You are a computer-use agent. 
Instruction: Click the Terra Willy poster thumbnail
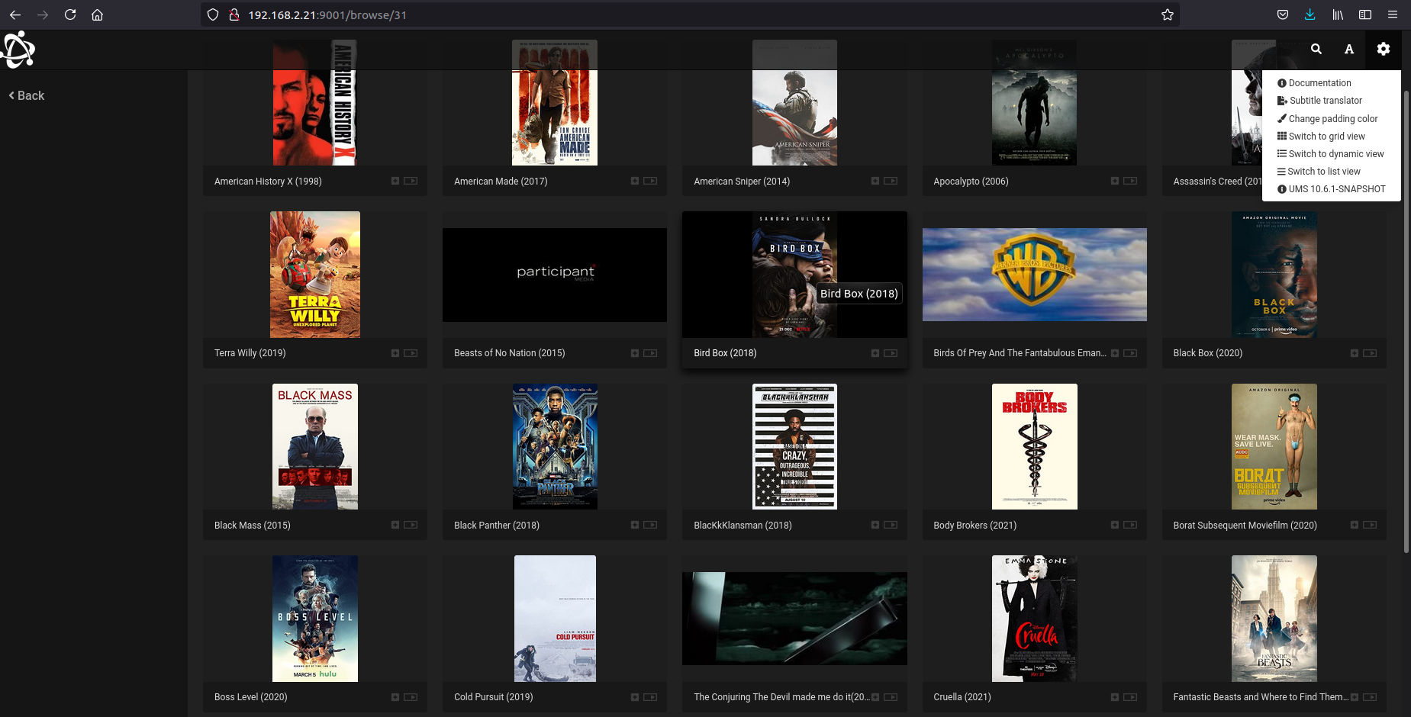315,275
